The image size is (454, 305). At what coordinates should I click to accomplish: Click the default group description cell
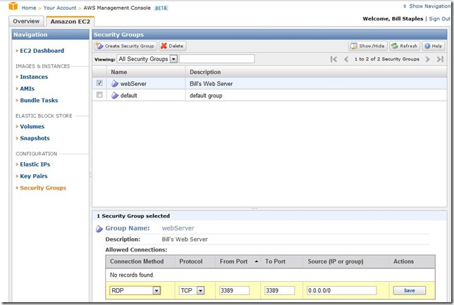(206, 96)
